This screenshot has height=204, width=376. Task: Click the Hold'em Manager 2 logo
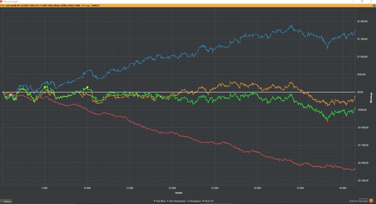[371, 201]
